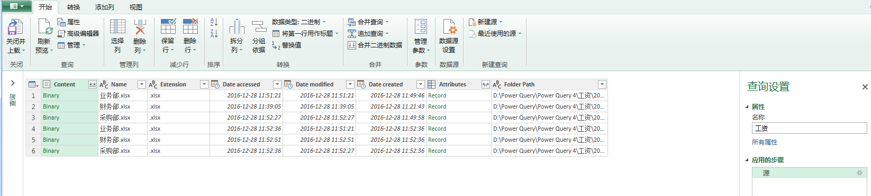The width and height of the screenshot is (871, 196).
Task: Close the Query Settings (查询设置) pane
Action: coord(865,87)
